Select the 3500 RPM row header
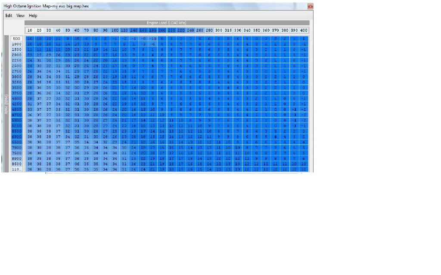This screenshot has width=441, height=275. coord(17,88)
